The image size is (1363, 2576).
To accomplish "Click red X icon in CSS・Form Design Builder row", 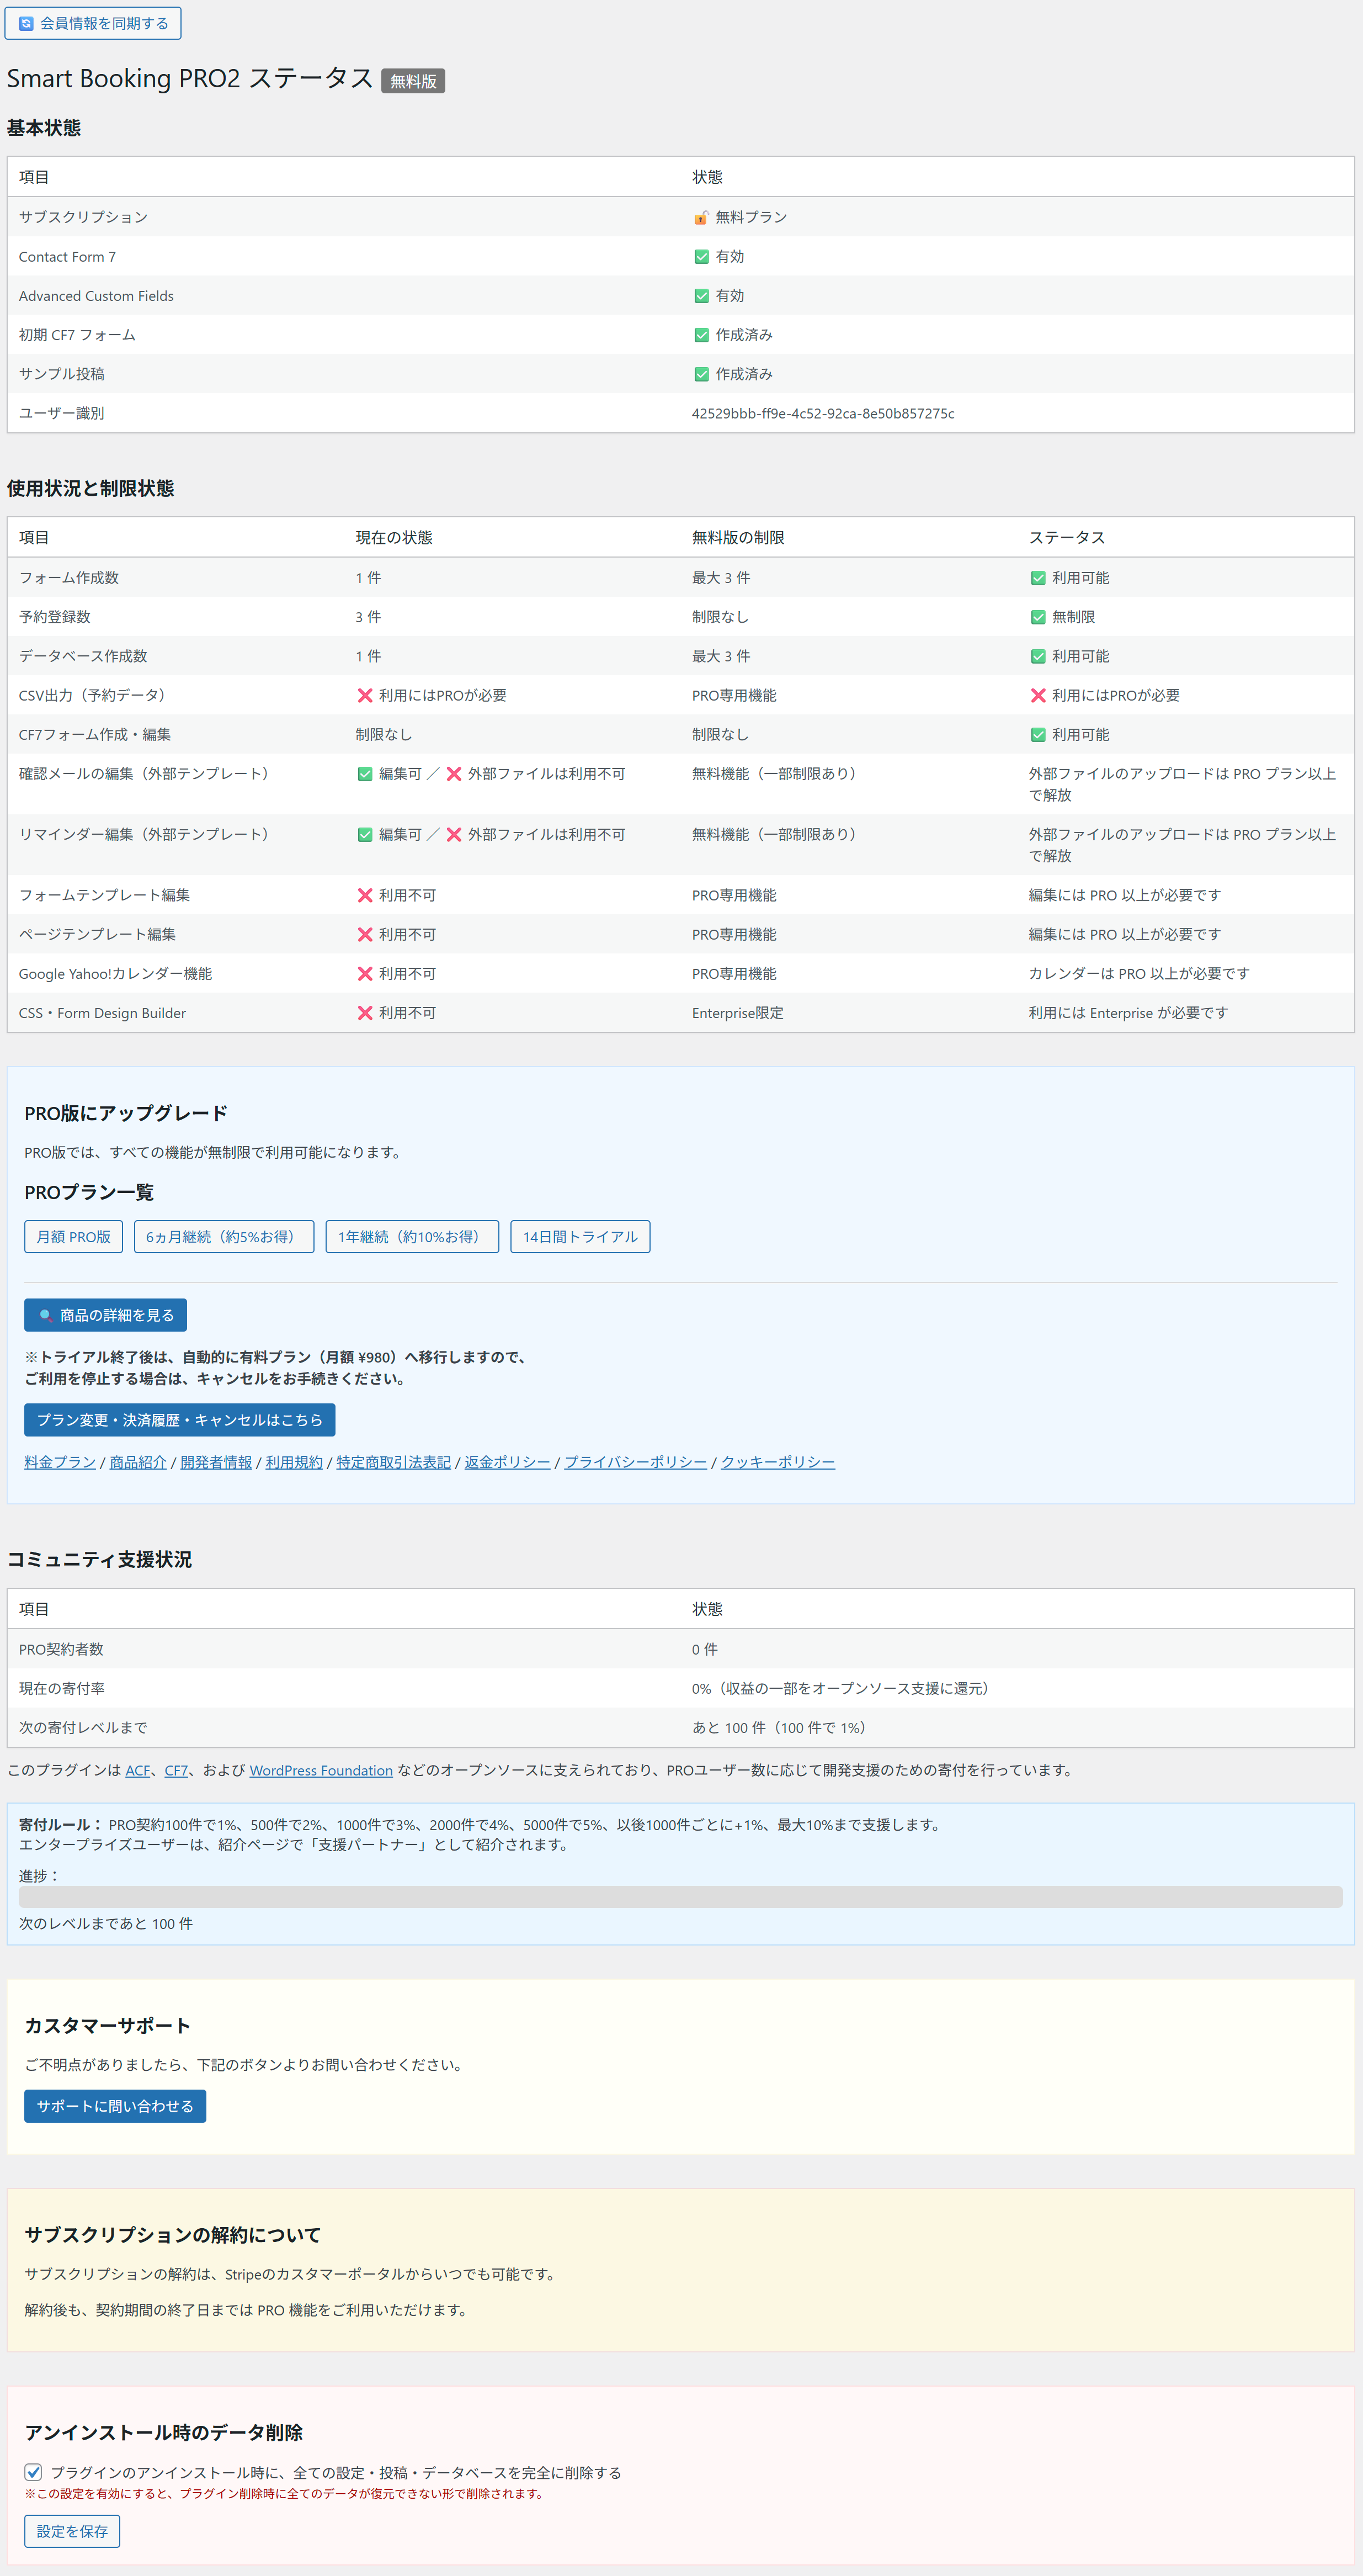I will (365, 1013).
